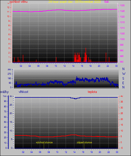Click 15 on the rainfall axis

pos(11,122)
